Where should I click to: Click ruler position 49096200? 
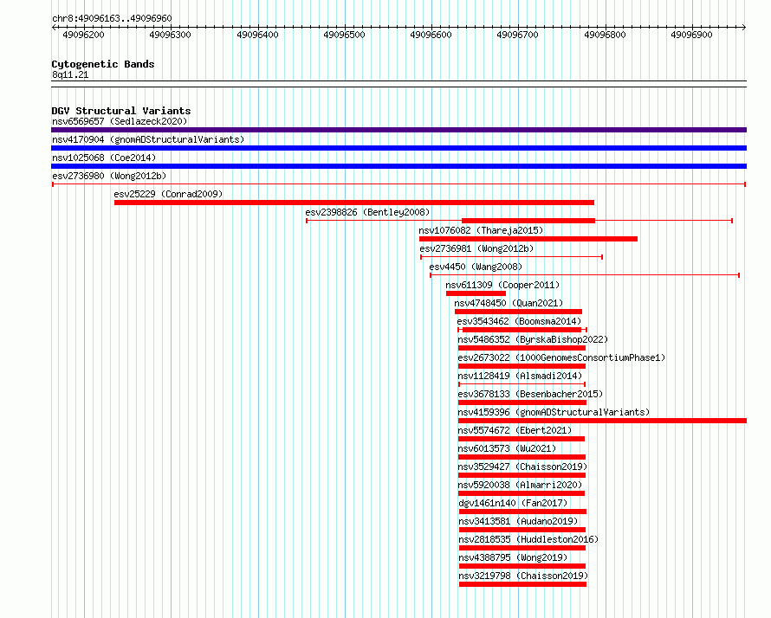tap(83, 35)
